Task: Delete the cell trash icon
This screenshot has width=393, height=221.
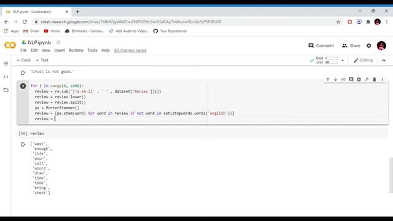Action: pyautogui.click(x=375, y=79)
